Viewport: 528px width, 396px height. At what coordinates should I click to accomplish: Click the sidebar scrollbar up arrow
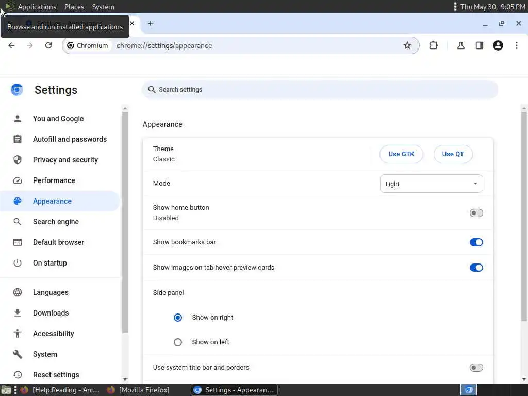click(x=125, y=108)
